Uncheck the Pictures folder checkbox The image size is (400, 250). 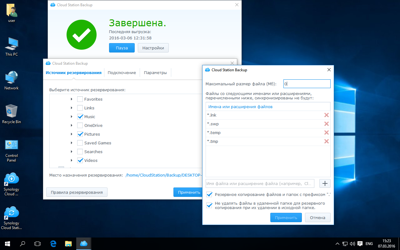80,134
